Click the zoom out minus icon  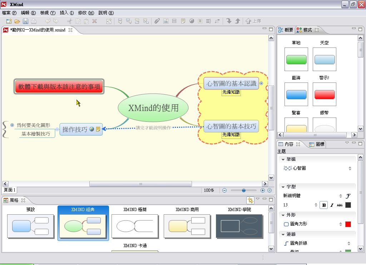point(224,190)
